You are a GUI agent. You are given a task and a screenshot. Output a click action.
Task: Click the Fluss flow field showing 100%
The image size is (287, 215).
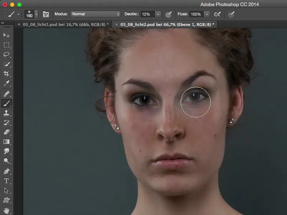[x=197, y=14]
